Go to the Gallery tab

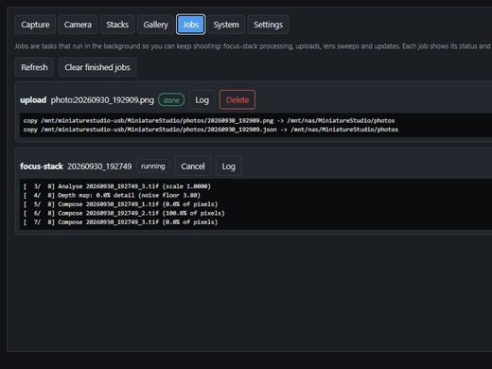tap(155, 25)
